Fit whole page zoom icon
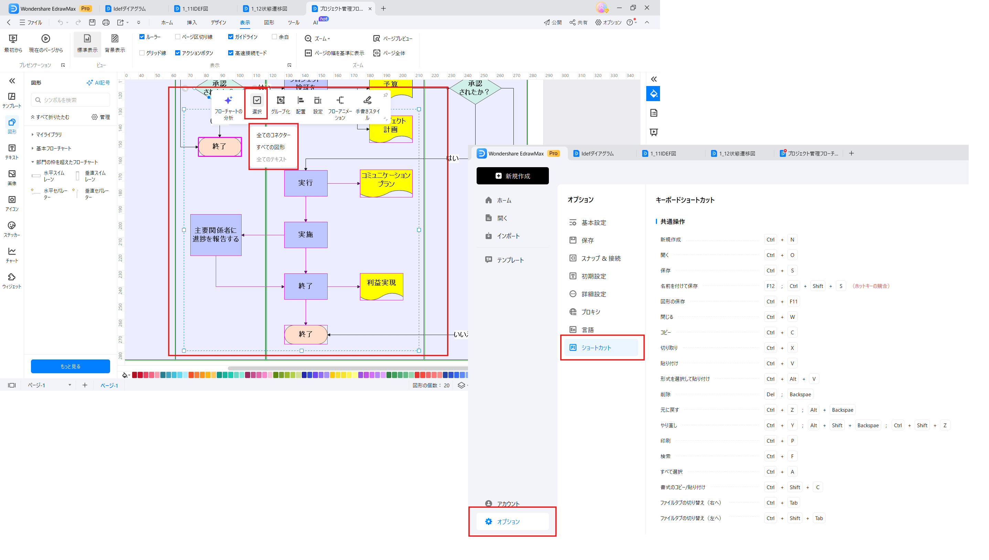 (x=376, y=53)
